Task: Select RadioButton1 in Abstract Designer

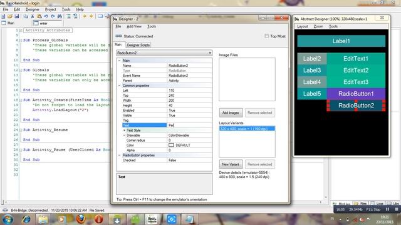Action: coord(356,94)
